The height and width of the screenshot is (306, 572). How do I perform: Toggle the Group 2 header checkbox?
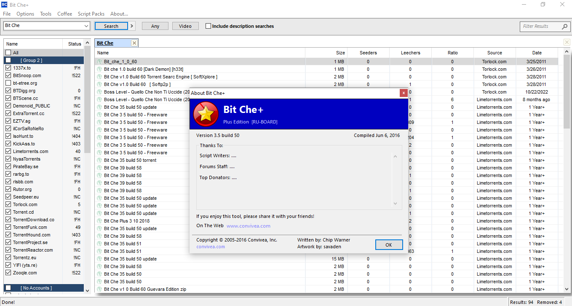[8, 60]
